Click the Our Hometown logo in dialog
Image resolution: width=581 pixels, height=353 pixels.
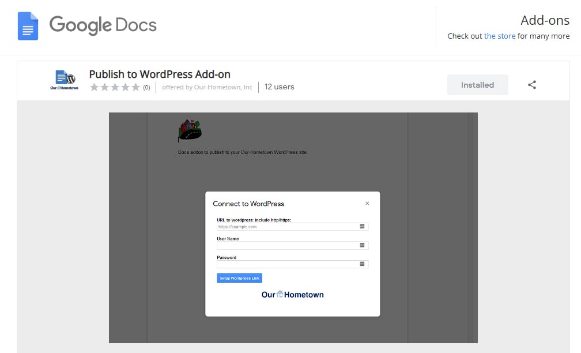pos(292,294)
